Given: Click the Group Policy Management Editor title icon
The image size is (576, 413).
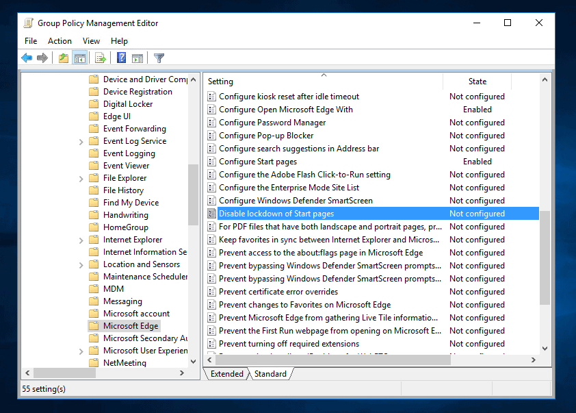Looking at the screenshot, I should click(x=28, y=23).
